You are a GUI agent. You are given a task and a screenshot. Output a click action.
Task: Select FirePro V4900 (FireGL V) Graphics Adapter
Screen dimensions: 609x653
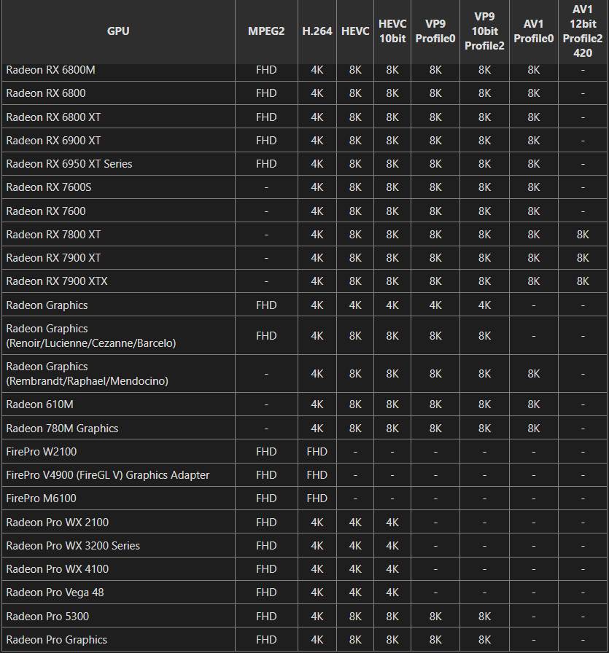(107, 474)
